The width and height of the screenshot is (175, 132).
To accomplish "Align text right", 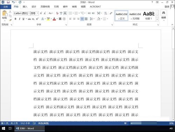I will click(x=78, y=19).
